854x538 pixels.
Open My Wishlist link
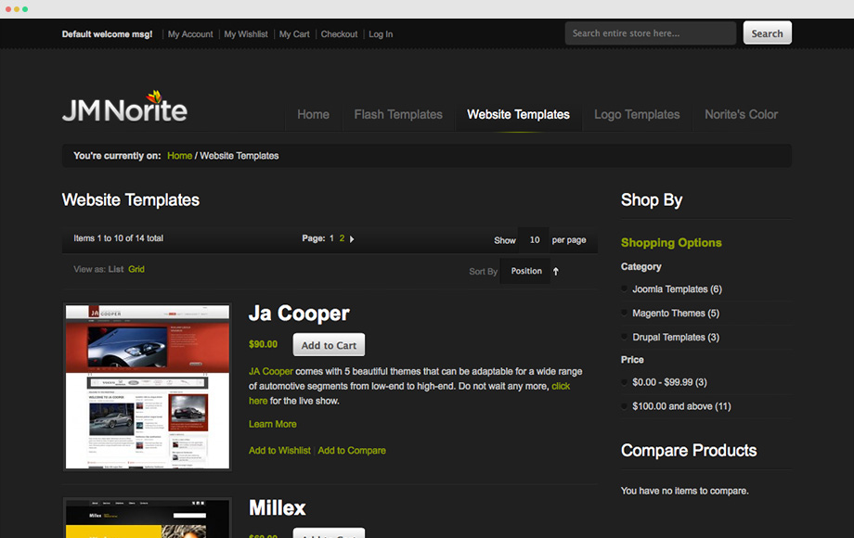[246, 34]
